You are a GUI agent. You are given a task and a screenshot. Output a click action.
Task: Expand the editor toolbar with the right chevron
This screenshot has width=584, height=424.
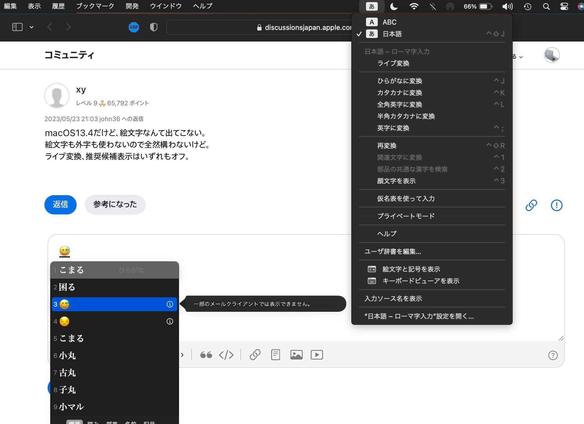[182, 355]
